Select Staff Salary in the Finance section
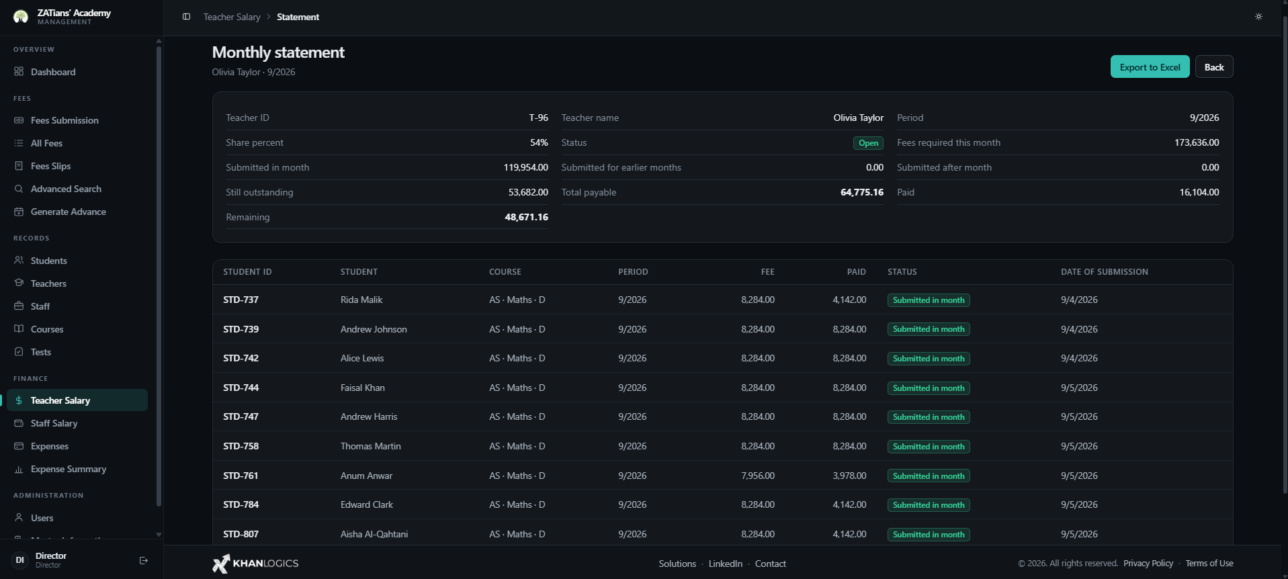 (77, 423)
